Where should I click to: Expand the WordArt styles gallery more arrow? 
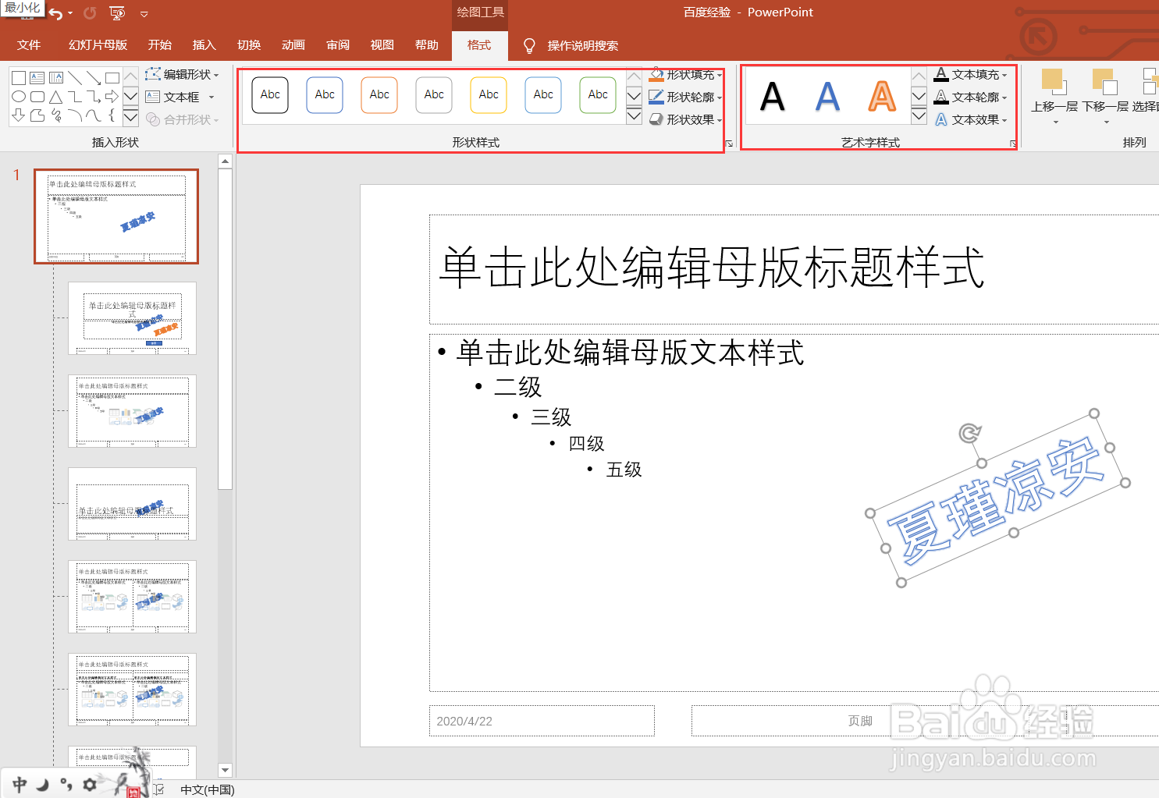[919, 115]
